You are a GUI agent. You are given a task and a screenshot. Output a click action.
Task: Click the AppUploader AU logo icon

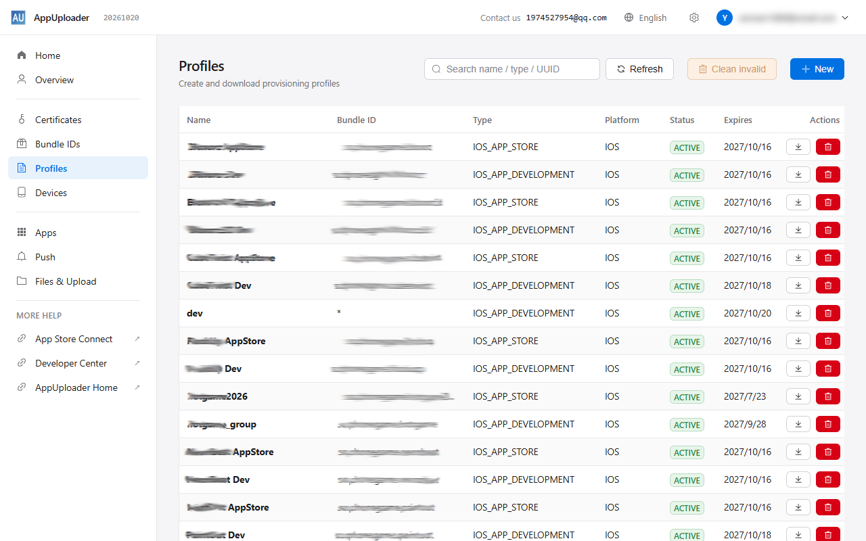pyautogui.click(x=18, y=18)
